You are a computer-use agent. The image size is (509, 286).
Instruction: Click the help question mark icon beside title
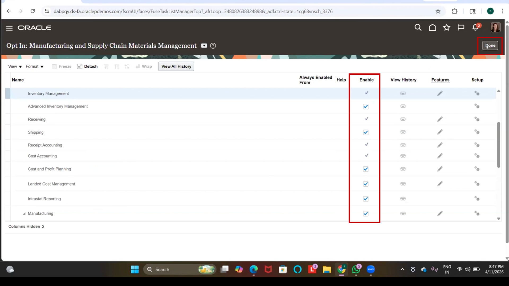point(213,46)
